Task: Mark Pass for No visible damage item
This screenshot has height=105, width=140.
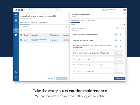Action: pos(116,47)
